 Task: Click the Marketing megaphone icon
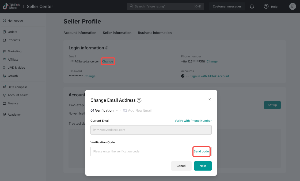(4, 51)
